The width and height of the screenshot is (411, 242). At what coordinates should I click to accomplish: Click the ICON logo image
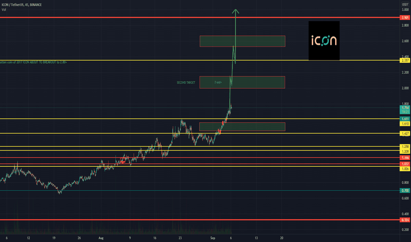point(324,40)
